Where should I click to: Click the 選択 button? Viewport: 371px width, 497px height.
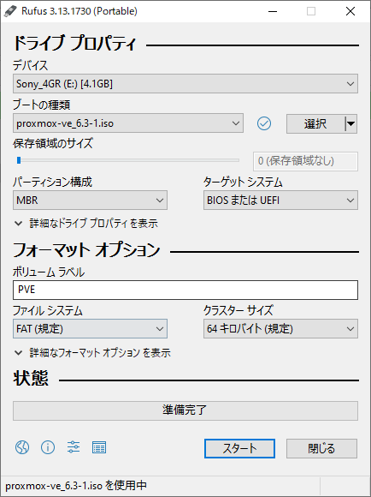coord(315,123)
